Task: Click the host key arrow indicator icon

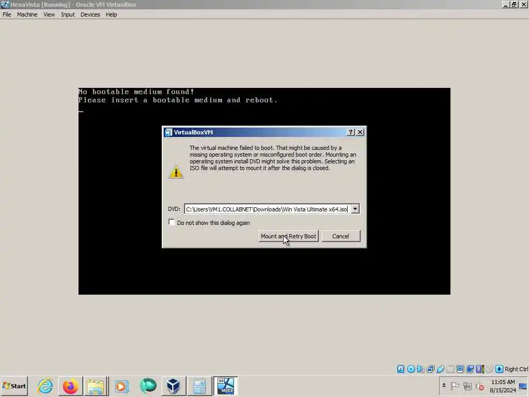Action: coord(500,369)
